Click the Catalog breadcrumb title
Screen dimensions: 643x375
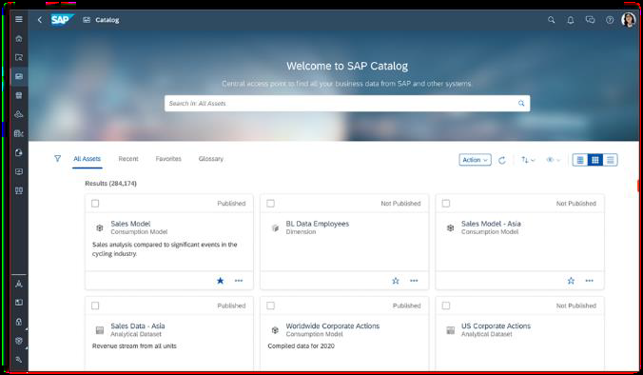click(x=107, y=20)
